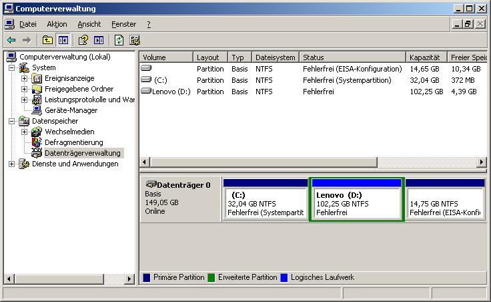The image size is (491, 302).
Task: Collapse the System tree node
Action: point(11,67)
